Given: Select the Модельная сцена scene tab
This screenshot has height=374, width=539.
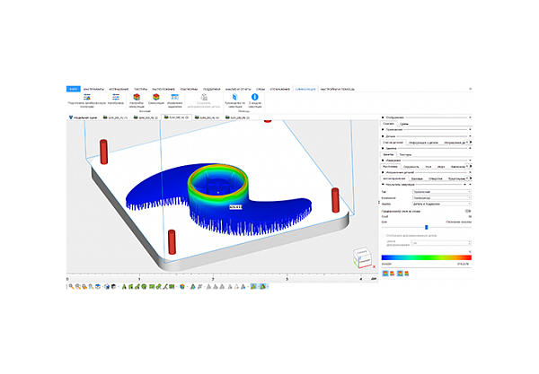Looking at the screenshot, I should pos(84,117).
